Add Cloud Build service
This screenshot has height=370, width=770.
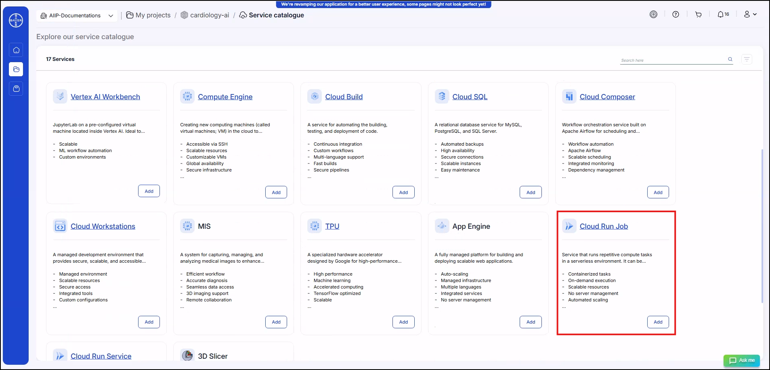[x=403, y=192]
